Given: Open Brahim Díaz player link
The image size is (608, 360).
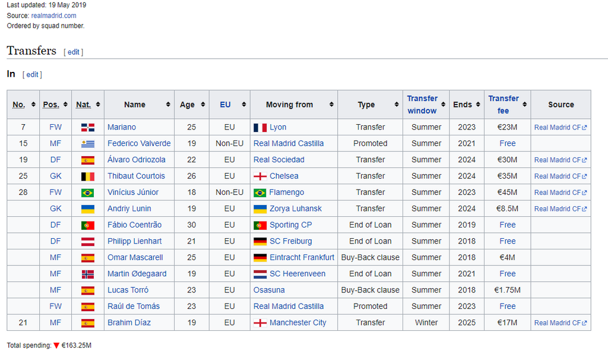Looking at the screenshot, I should tap(129, 323).
